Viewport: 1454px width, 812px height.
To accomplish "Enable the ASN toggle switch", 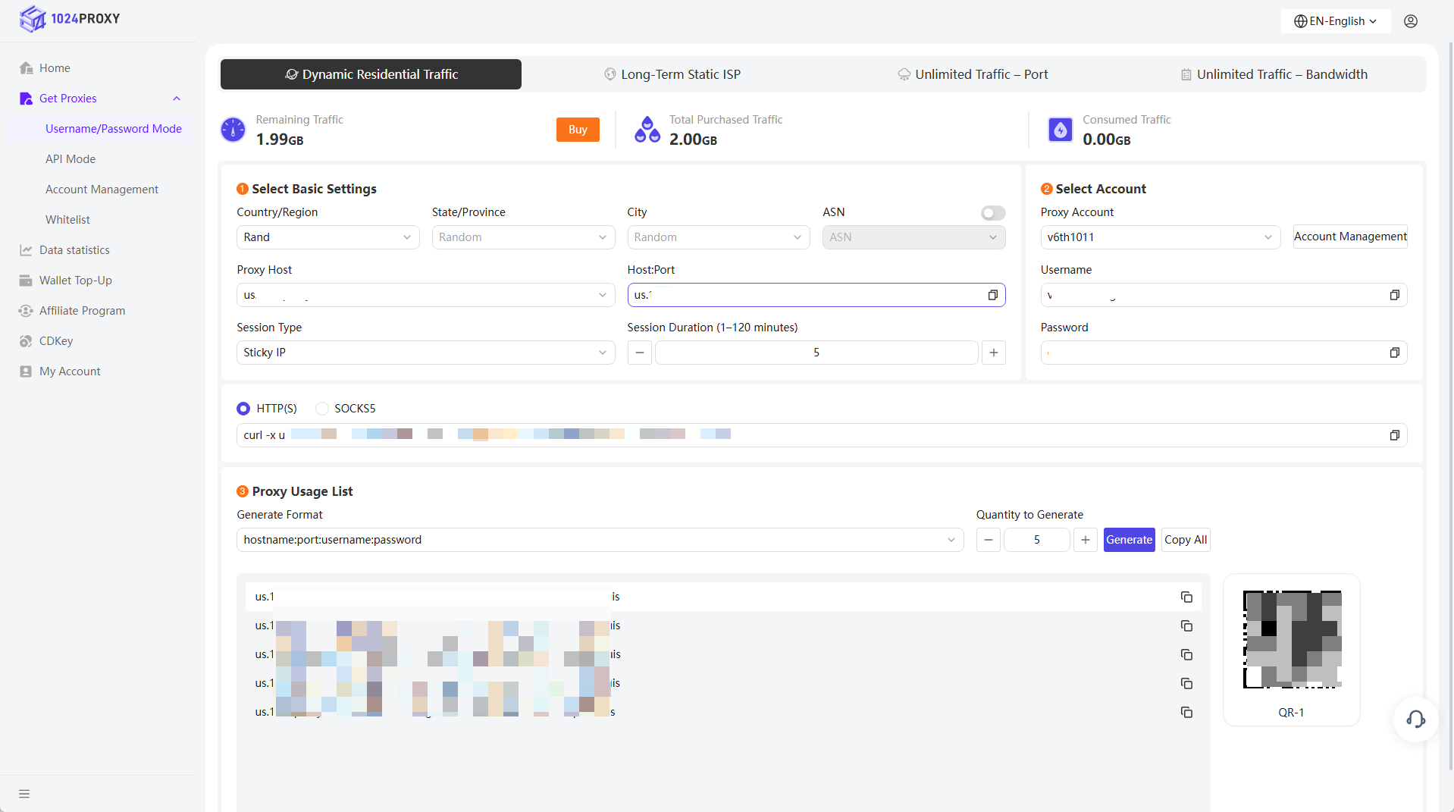I will tap(992, 213).
